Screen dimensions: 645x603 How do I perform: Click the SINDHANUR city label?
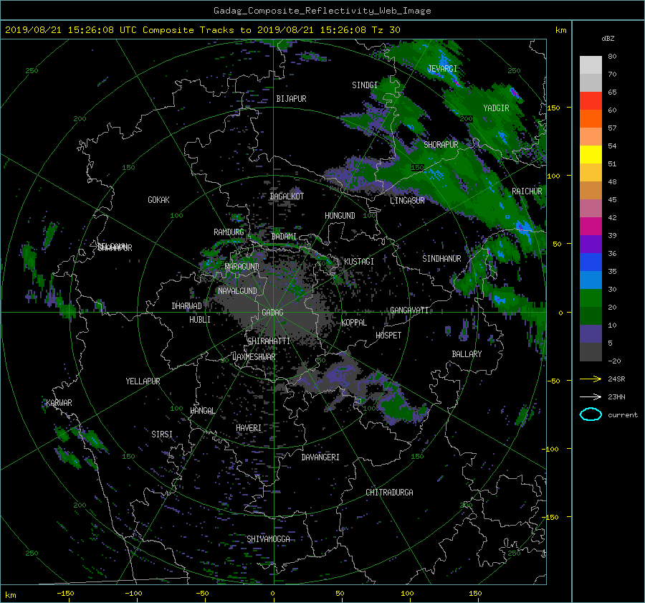click(x=441, y=259)
